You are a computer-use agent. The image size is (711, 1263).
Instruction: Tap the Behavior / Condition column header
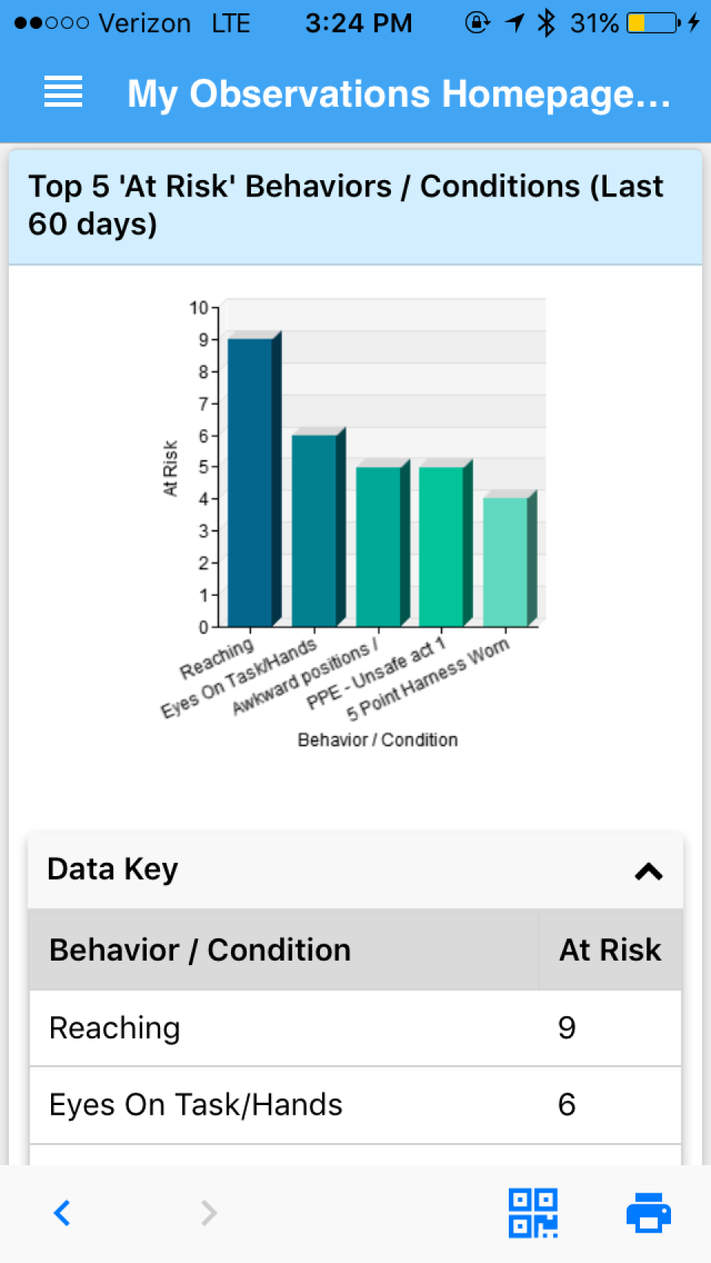tap(200, 950)
